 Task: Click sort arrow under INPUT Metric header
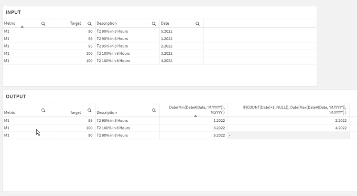coord(22,27)
